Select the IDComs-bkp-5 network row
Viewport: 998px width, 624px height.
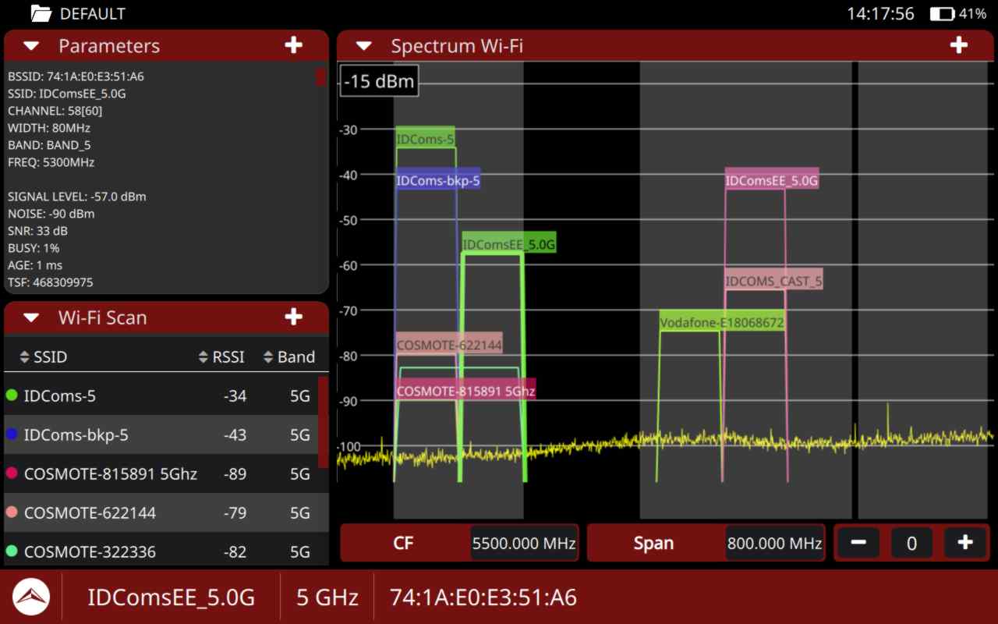156,435
